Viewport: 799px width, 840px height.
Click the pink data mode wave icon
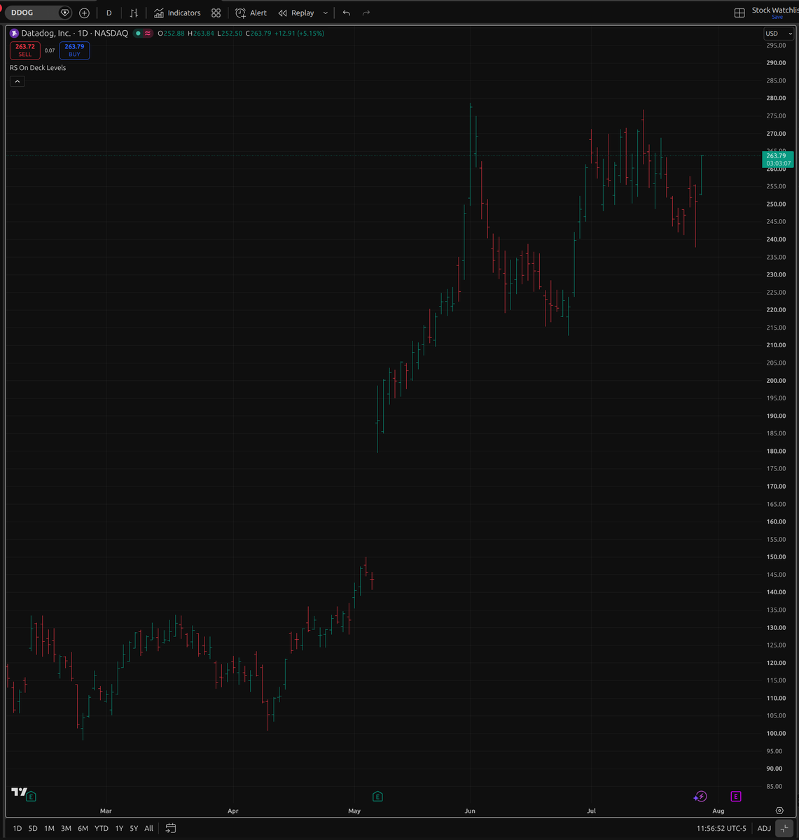[x=148, y=33]
